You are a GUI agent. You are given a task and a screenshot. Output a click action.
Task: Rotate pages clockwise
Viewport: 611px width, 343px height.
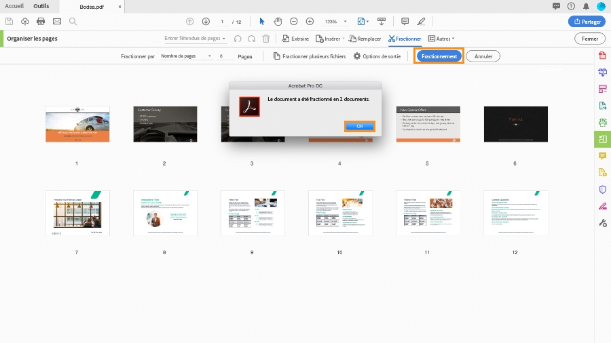pyautogui.click(x=251, y=39)
